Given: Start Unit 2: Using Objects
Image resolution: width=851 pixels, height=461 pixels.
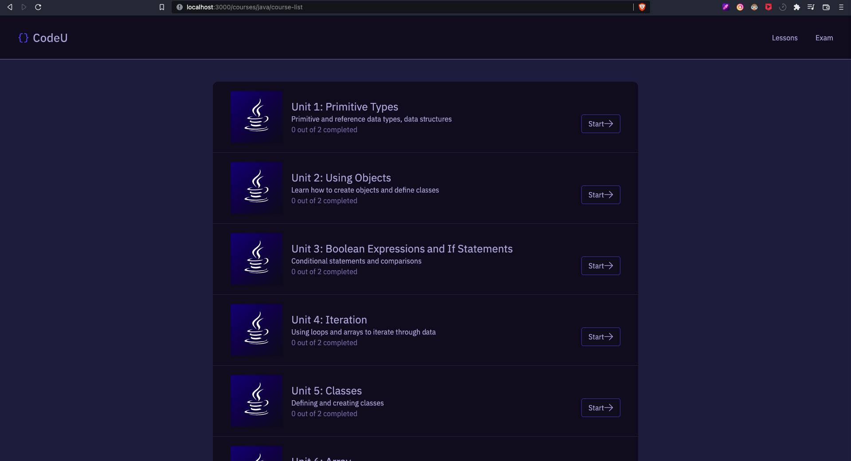Looking at the screenshot, I should tap(600, 195).
